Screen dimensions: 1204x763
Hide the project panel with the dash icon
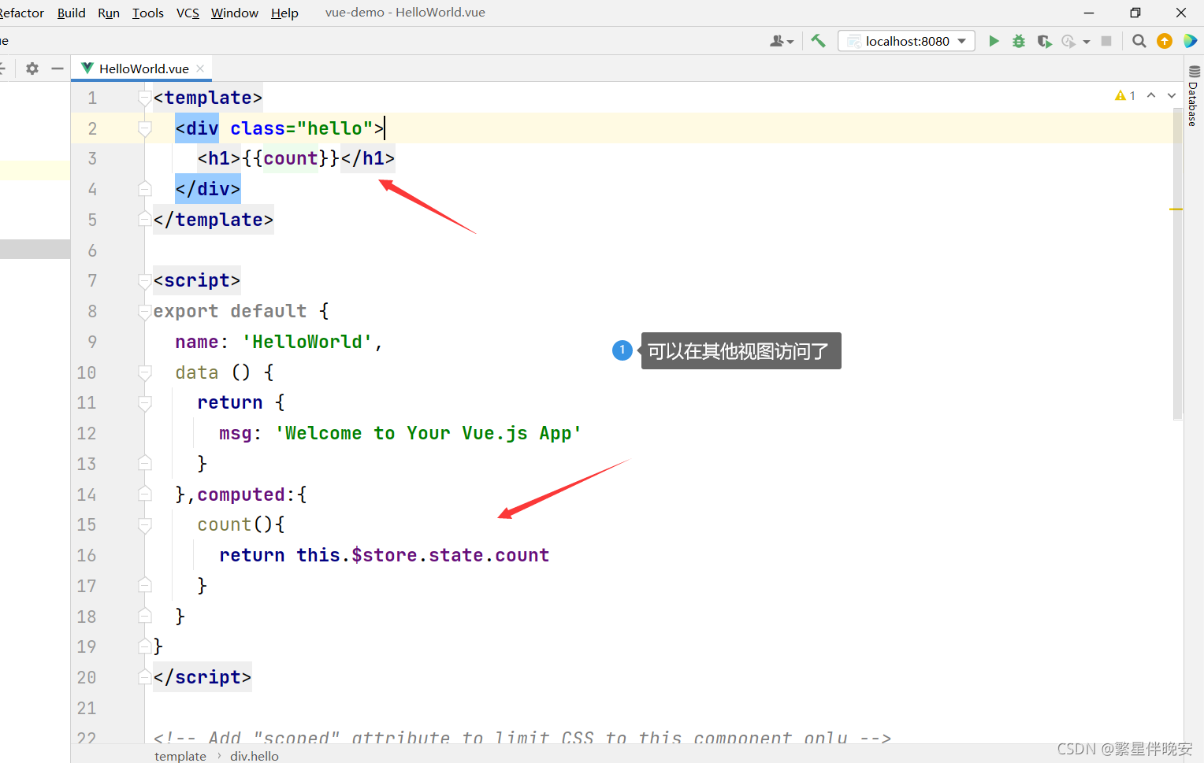click(57, 69)
